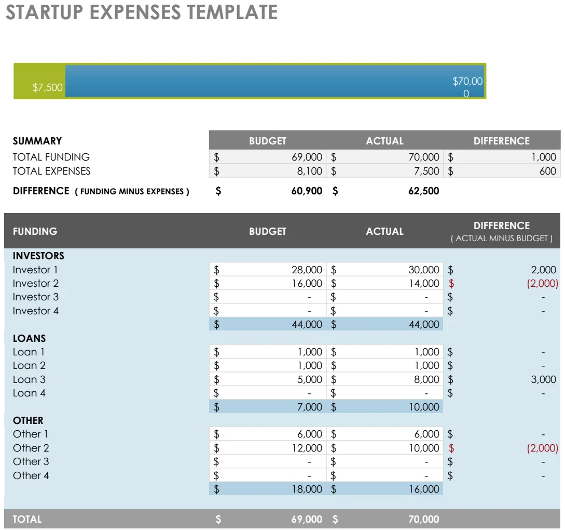Click the TOTAL row label
Image resolution: width=565 pixels, height=530 pixels.
27,519
